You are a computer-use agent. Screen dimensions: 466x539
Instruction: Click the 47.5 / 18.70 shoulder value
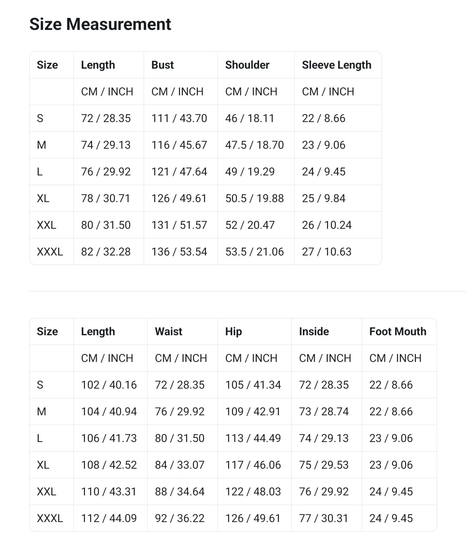[x=254, y=145]
